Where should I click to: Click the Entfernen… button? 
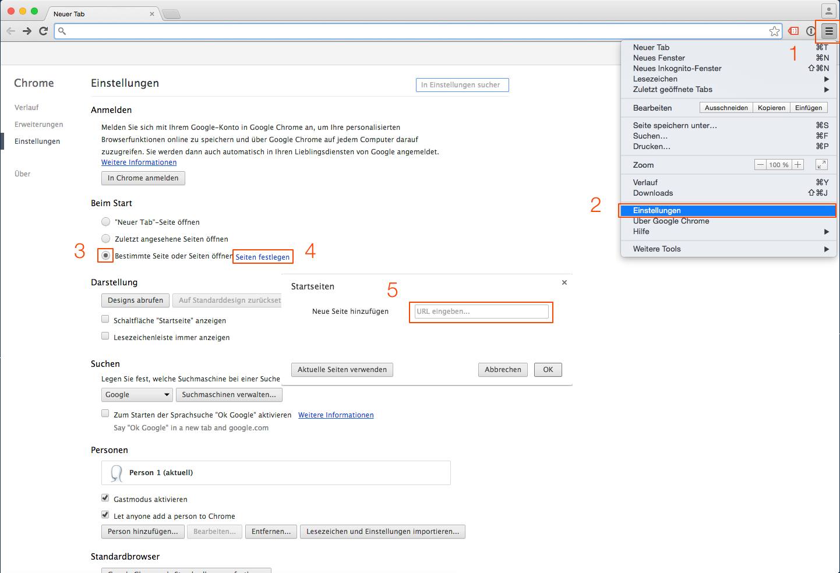(x=271, y=532)
